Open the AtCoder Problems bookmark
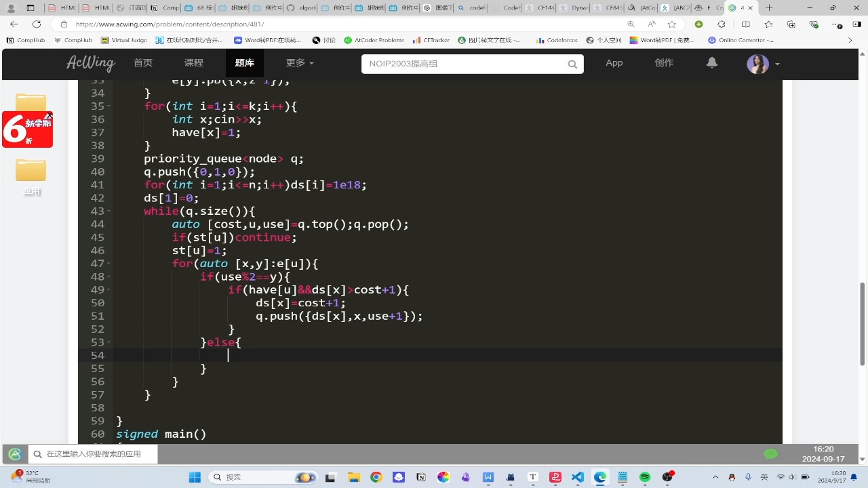The width and height of the screenshot is (868, 488). pyautogui.click(x=374, y=40)
